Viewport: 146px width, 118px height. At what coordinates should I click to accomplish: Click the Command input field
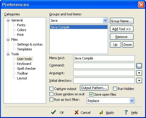click(104, 66)
